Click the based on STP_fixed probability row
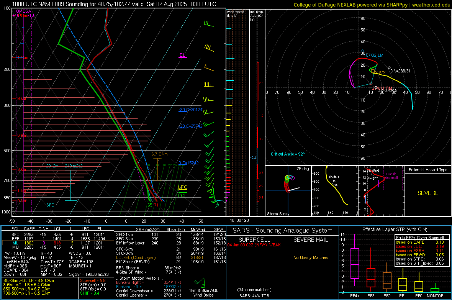Image resolution: width=452 pixels, height=300 pixels. (420, 263)
